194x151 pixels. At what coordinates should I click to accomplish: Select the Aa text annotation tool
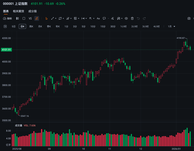(x=98, y=18)
